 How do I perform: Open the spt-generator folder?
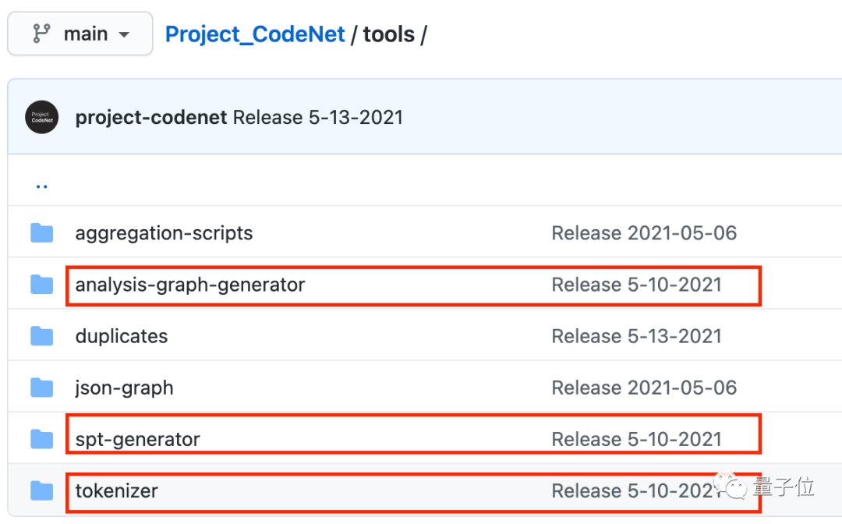coord(137,440)
